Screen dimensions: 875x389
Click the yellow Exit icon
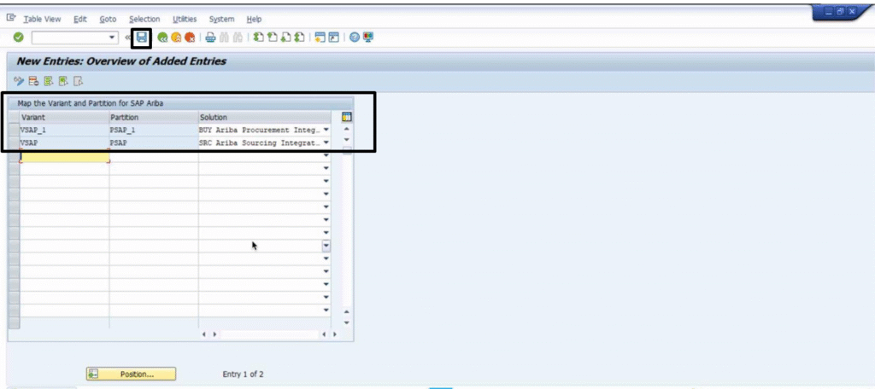click(x=176, y=38)
